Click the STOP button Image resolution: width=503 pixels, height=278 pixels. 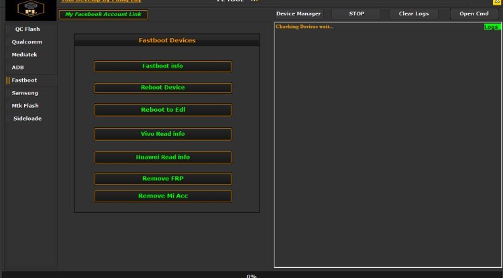click(356, 14)
